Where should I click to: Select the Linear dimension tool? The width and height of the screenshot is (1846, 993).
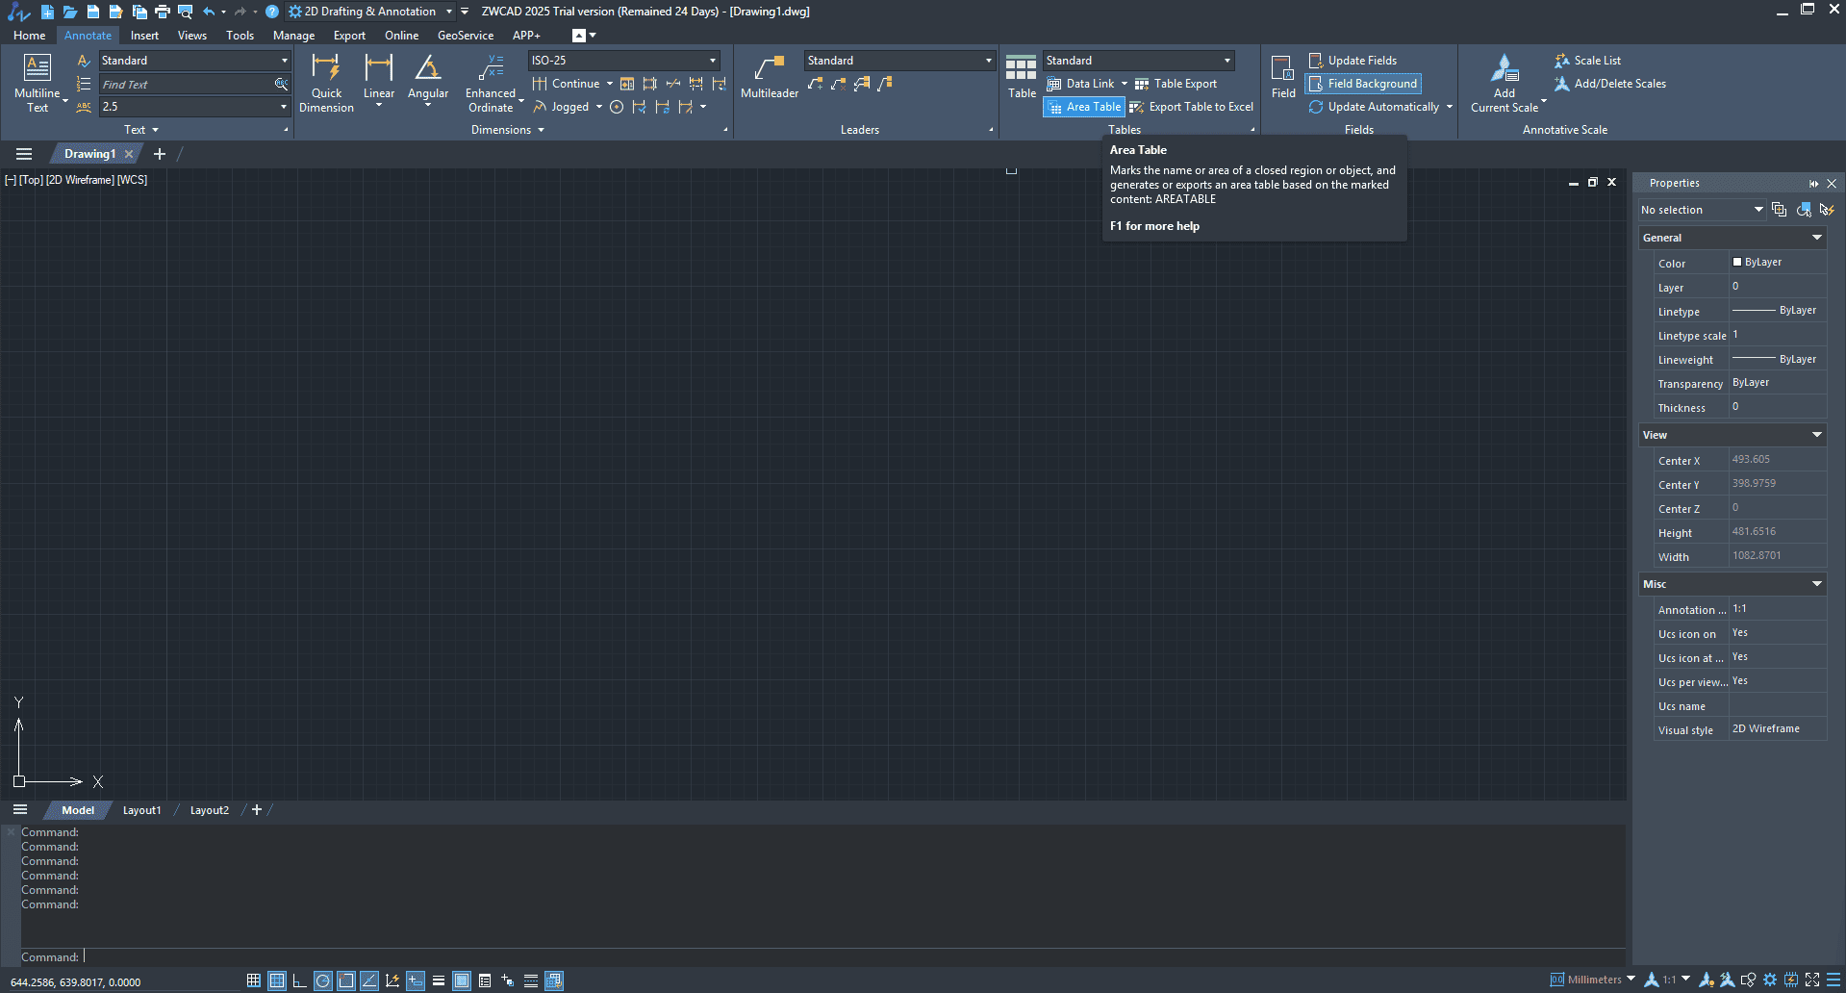point(379,82)
